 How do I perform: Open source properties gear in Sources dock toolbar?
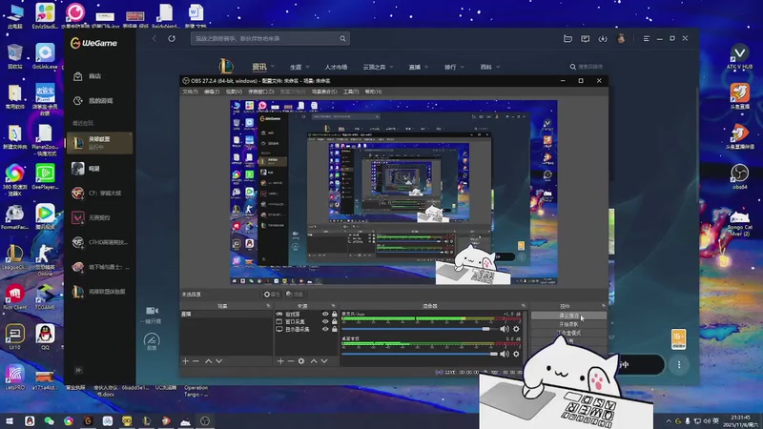[301, 361]
